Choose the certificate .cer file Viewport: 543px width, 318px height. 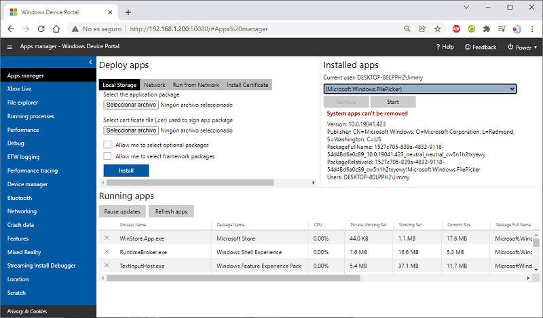(x=131, y=130)
